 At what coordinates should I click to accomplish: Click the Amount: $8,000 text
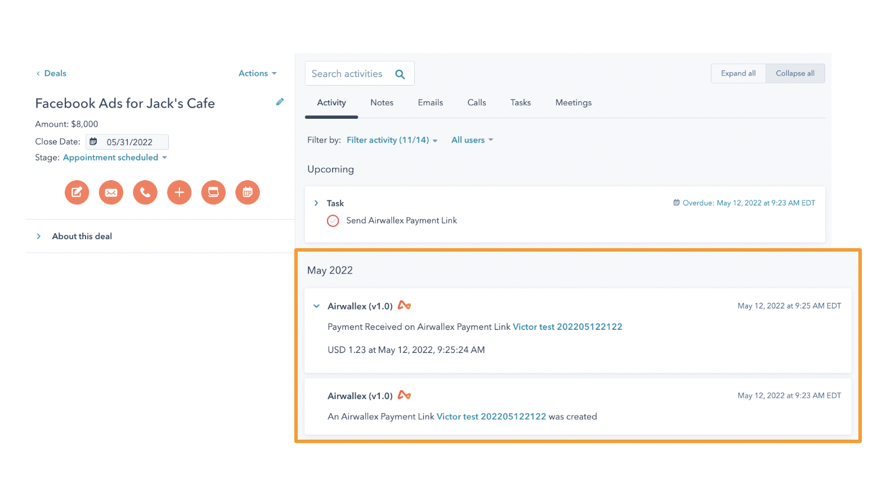point(66,124)
